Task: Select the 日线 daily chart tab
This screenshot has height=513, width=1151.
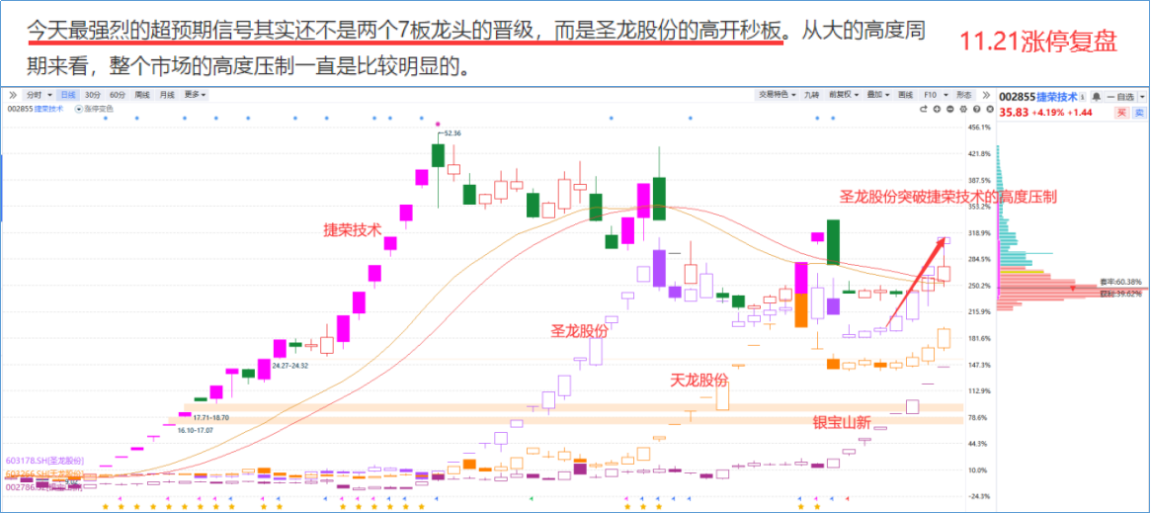Action: [67, 96]
